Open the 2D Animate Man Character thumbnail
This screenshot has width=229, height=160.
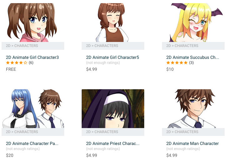click(193, 109)
